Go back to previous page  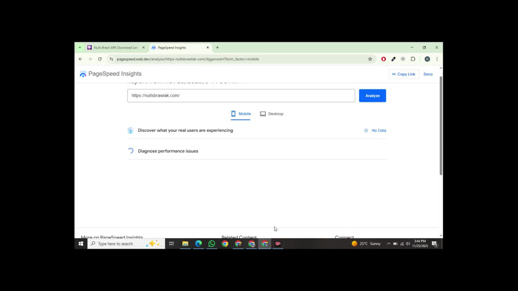(x=81, y=59)
